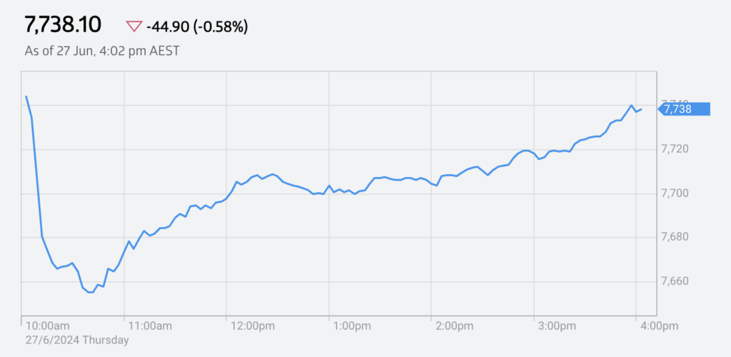Click the chart line's lowest trough point
This screenshot has width=731, height=357.
[x=91, y=292]
